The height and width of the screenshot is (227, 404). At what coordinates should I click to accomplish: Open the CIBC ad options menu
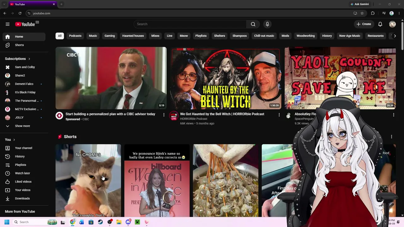(x=164, y=115)
